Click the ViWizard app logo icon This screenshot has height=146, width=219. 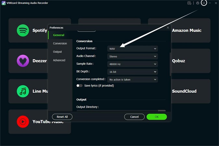(x=4, y=3)
